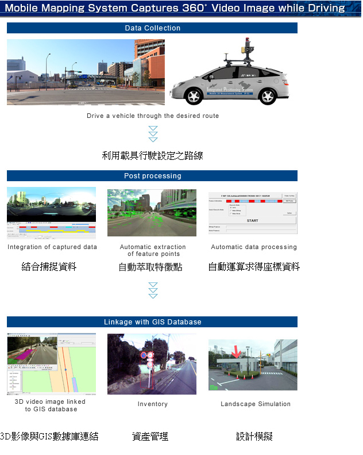Click the '結合捕捉資料' caption

coord(49,267)
